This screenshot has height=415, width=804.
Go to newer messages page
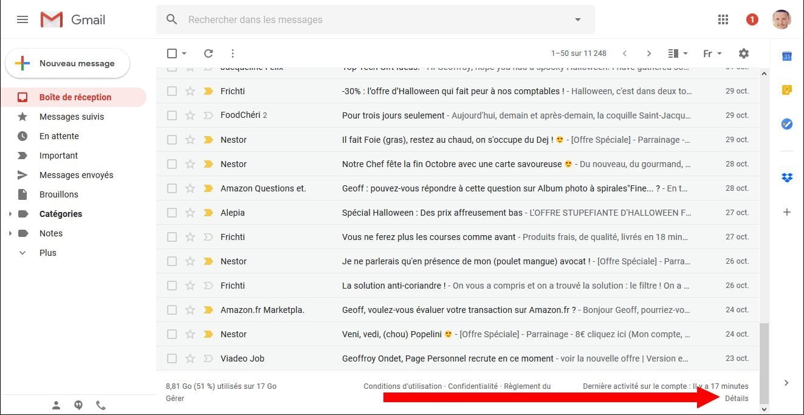tap(625, 53)
